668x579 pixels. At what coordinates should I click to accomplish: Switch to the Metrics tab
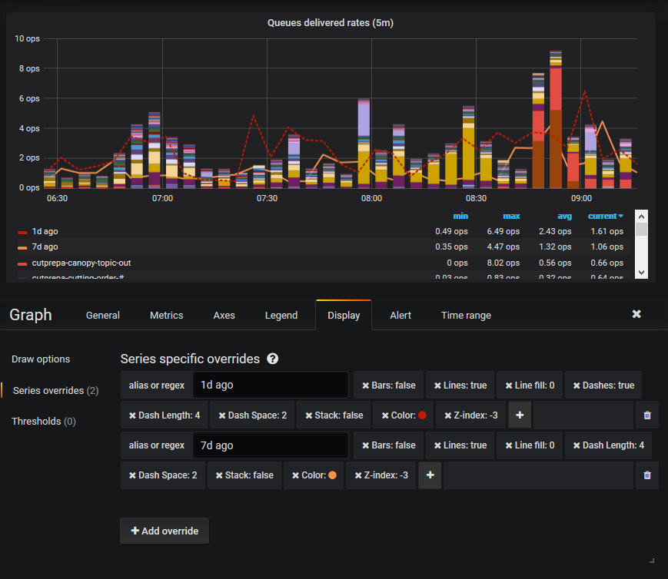[166, 315]
